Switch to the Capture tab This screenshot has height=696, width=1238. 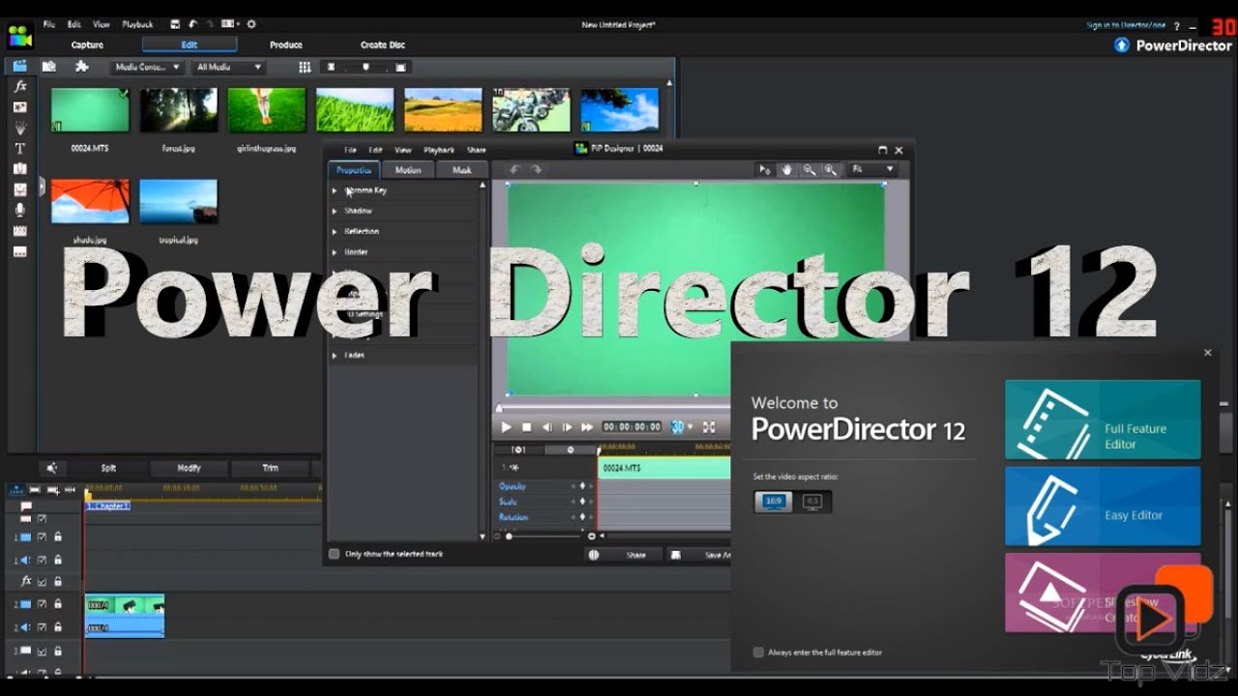tap(87, 44)
